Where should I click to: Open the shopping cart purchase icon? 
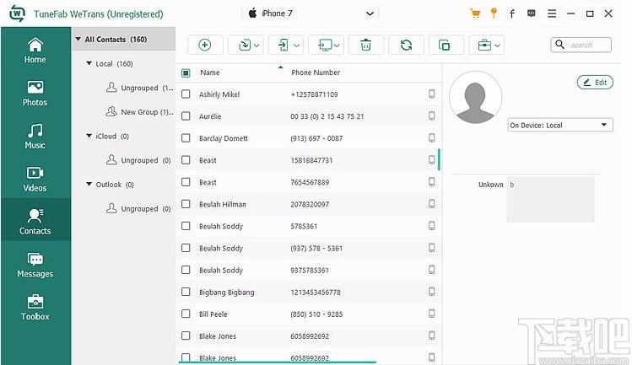point(475,13)
